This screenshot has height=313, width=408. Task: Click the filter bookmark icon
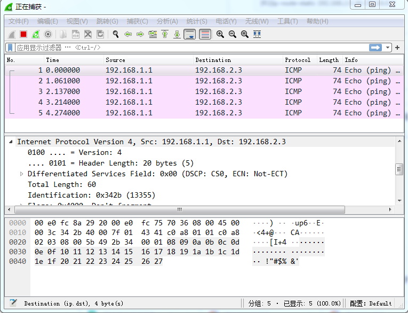pos(10,48)
